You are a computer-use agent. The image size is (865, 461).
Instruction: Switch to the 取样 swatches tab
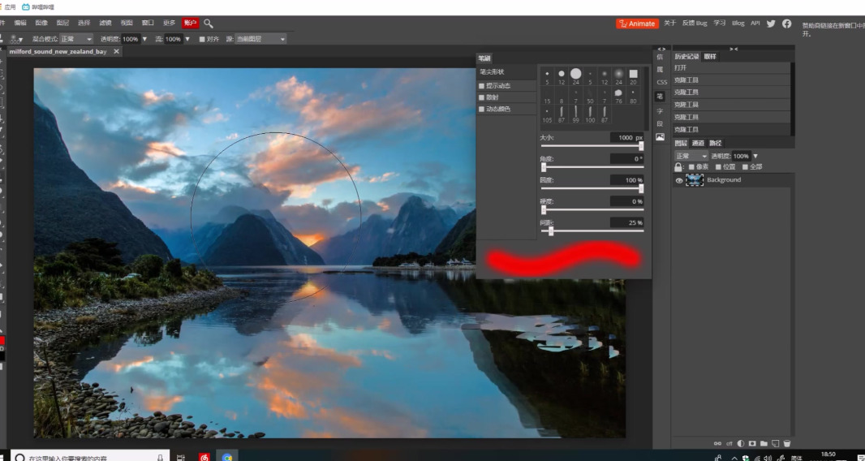[x=710, y=56]
